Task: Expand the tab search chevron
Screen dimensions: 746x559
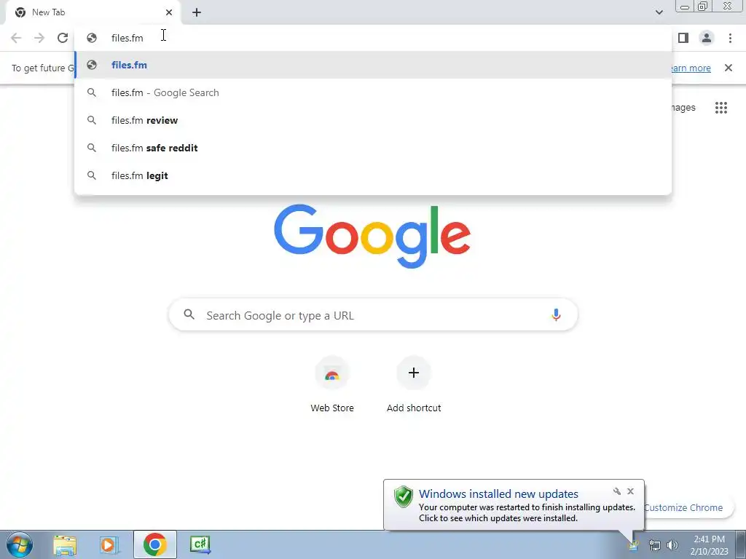Action: tap(659, 12)
